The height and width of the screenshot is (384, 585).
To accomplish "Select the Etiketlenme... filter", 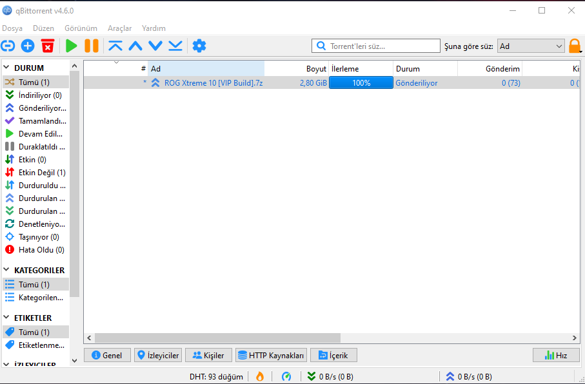I will [x=35, y=345].
